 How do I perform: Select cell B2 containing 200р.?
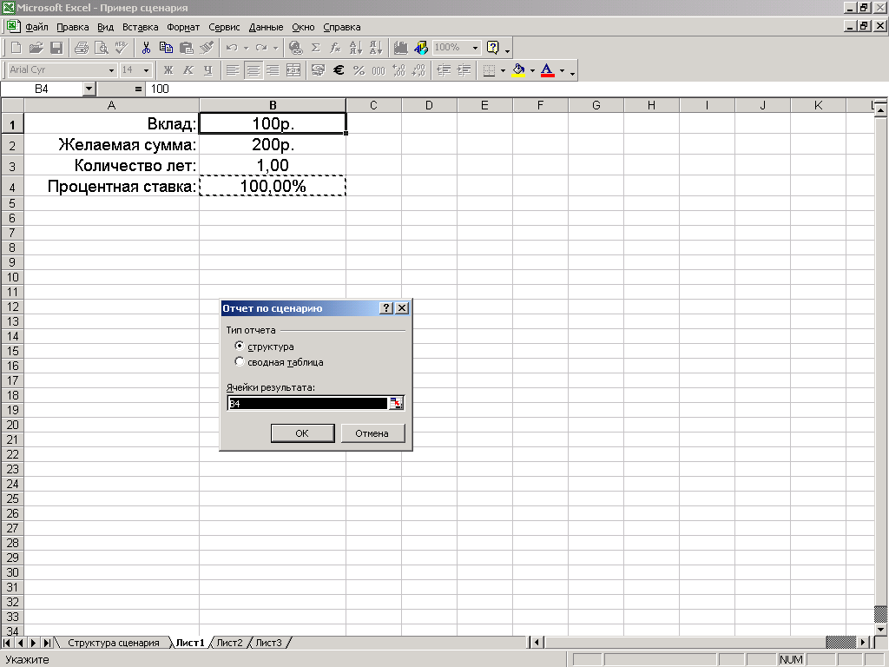(273, 145)
